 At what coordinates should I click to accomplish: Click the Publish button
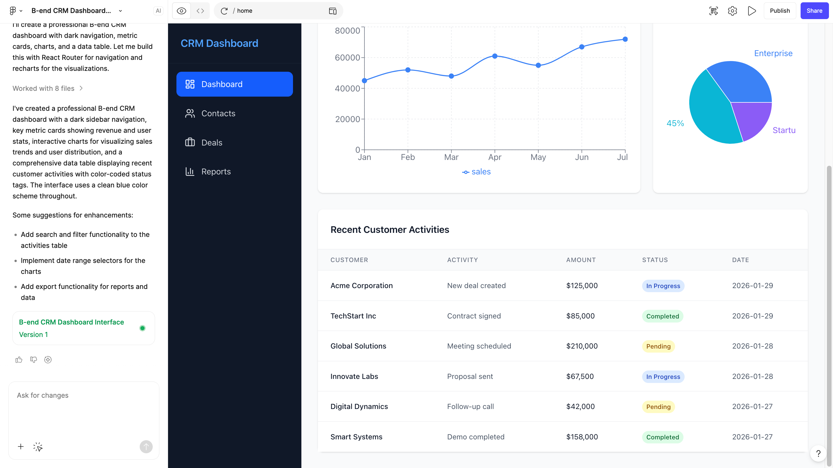(x=780, y=11)
